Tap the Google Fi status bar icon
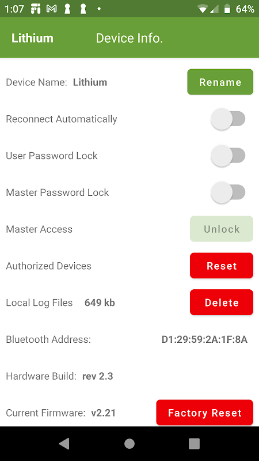 click(36, 9)
